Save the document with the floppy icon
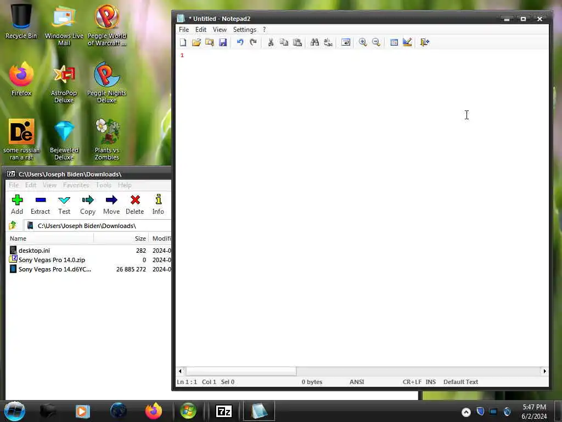The width and height of the screenshot is (562, 422). [223, 42]
